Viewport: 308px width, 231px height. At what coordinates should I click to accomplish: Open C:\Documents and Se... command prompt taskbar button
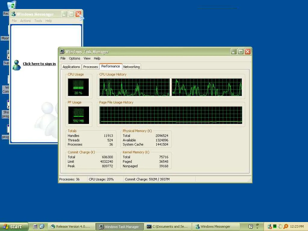point(168,226)
